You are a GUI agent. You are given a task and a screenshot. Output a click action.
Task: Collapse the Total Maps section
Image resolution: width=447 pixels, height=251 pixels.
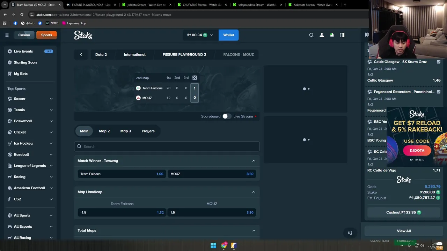point(254,230)
